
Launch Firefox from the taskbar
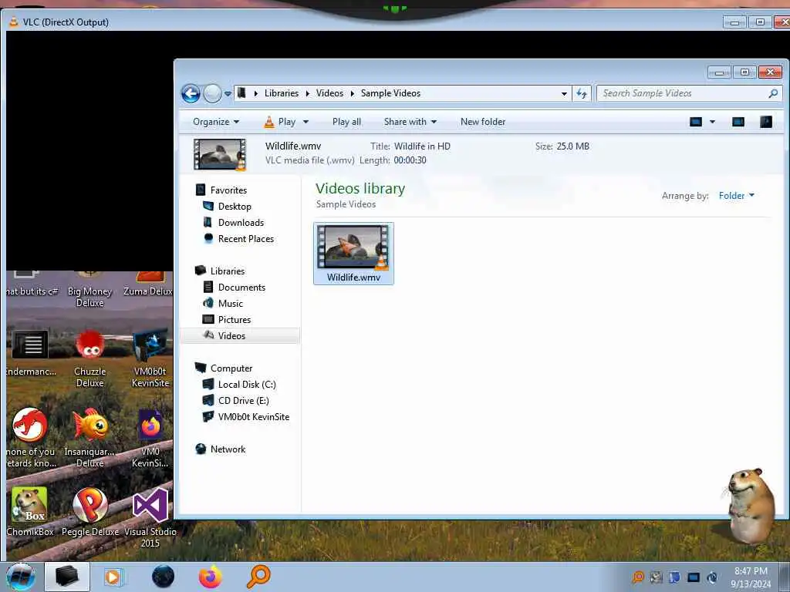[x=211, y=577]
